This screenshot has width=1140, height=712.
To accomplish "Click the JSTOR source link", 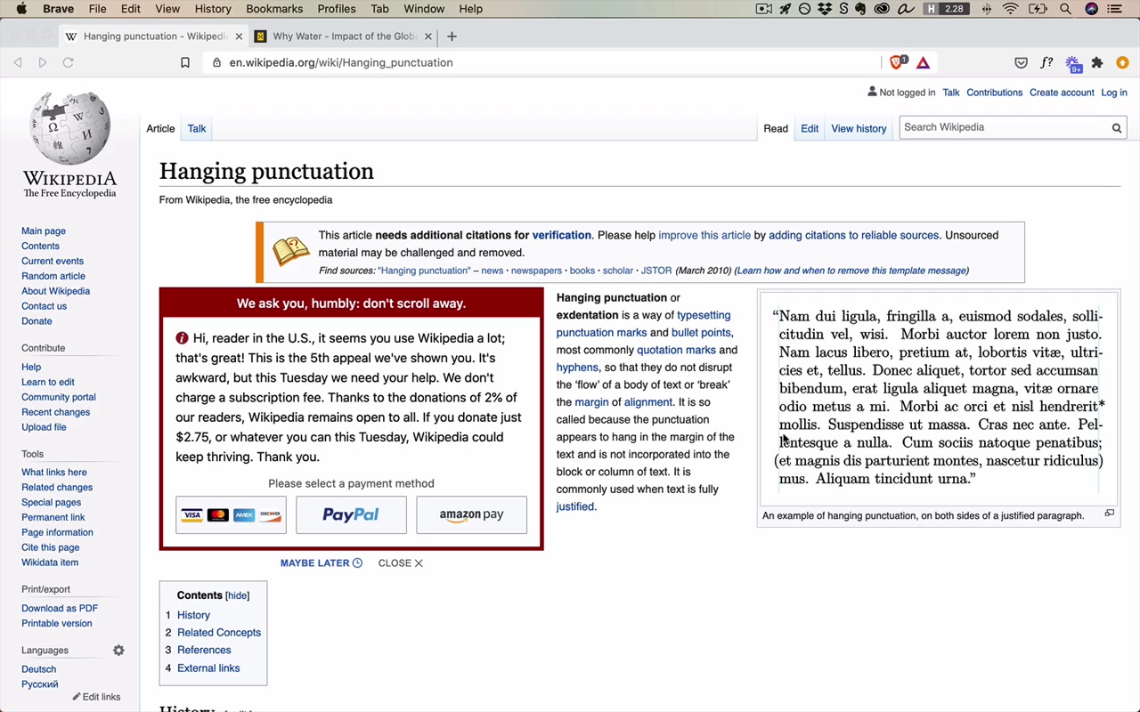I will (656, 271).
